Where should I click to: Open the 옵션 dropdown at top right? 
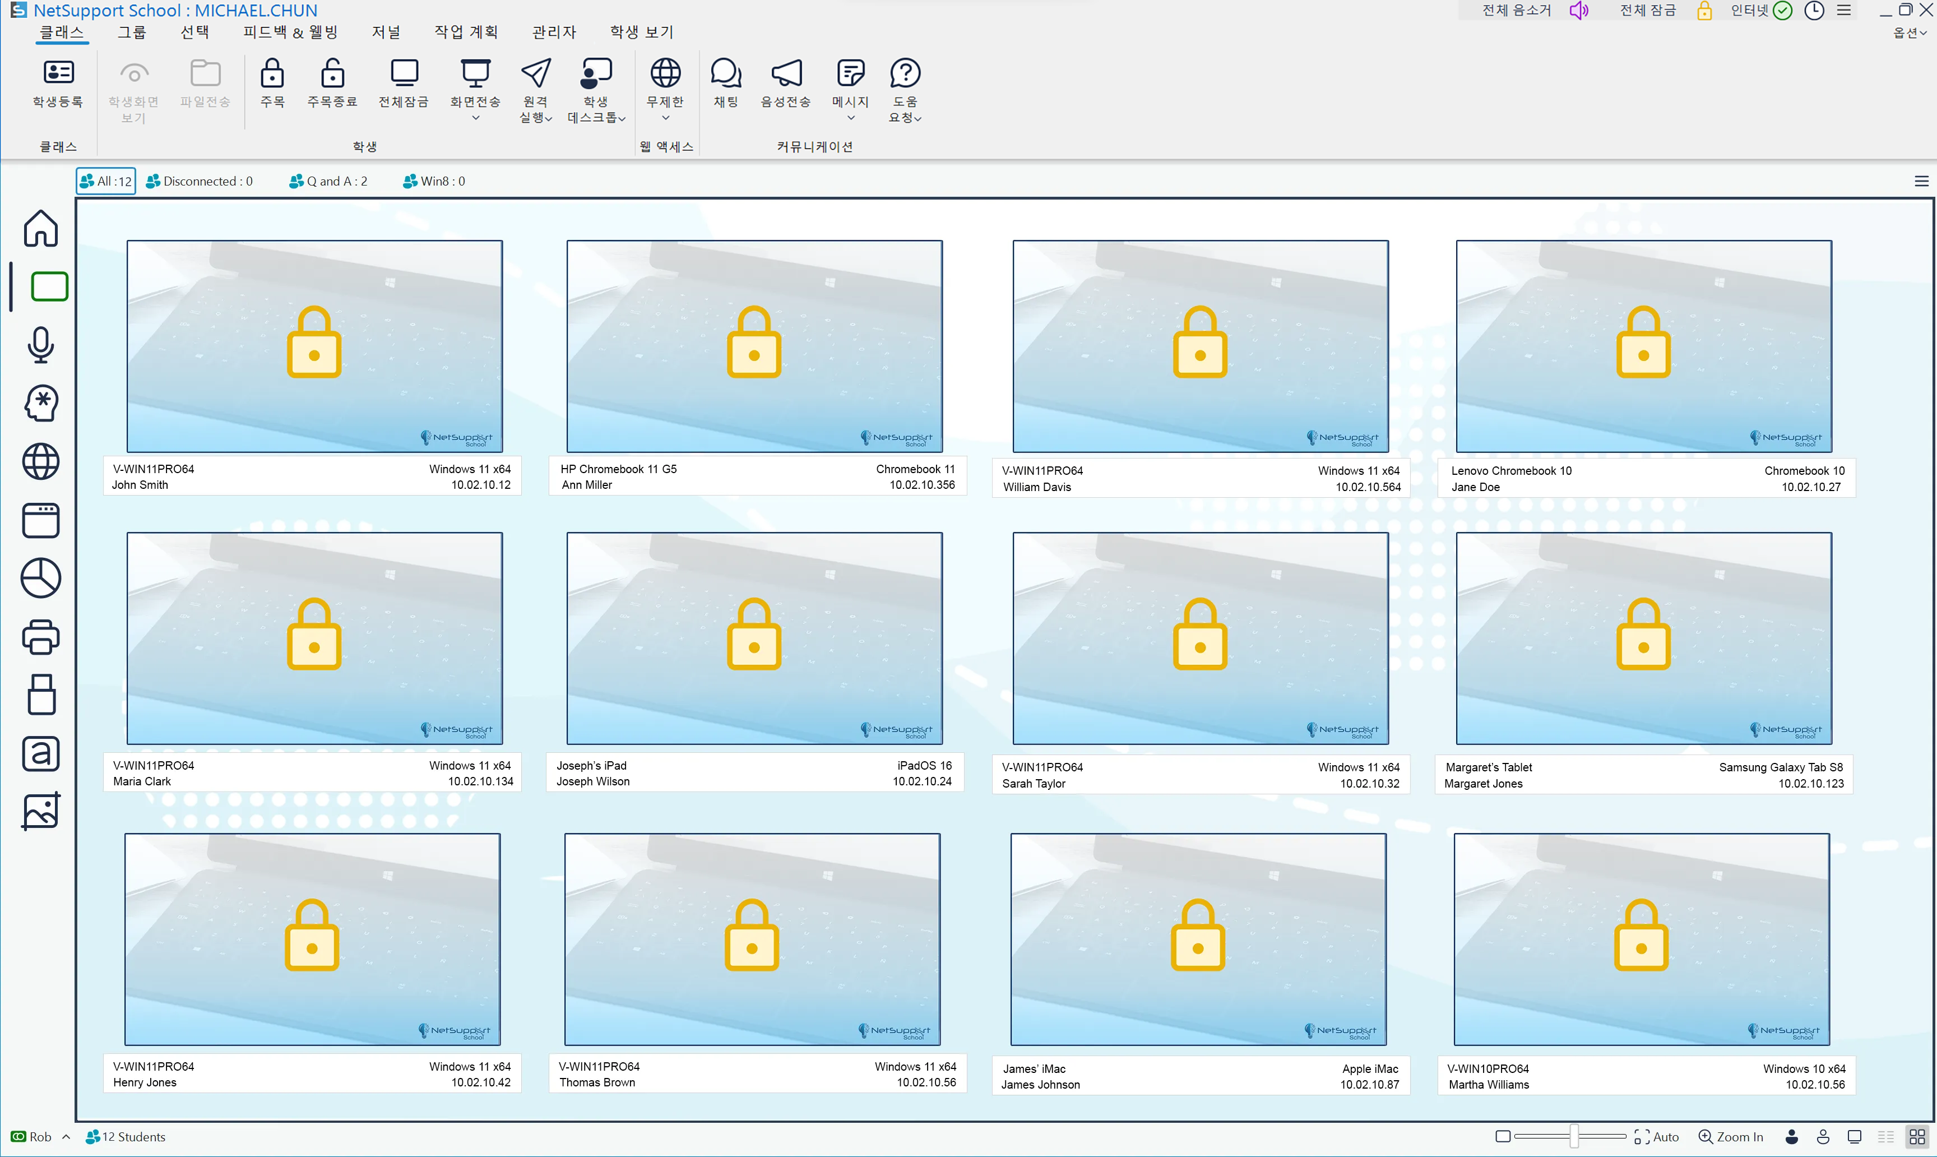click(x=1910, y=33)
